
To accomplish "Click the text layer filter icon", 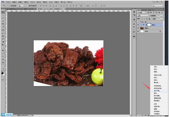I will 154,12.
